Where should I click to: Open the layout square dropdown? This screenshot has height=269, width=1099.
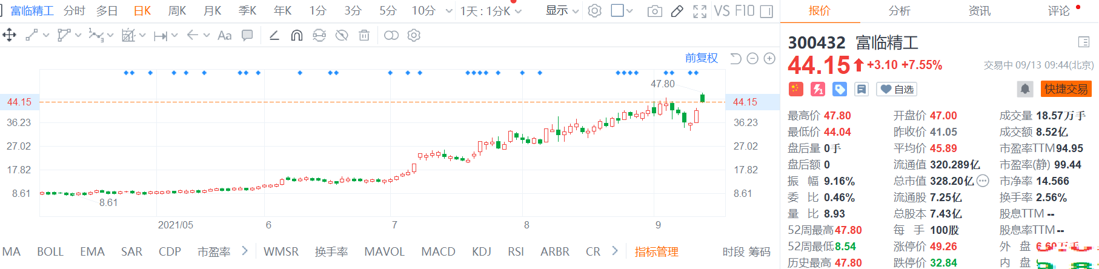pos(622,11)
